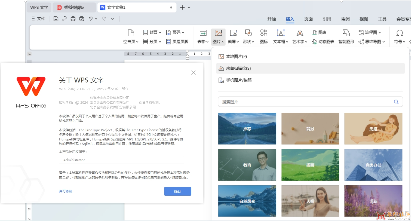
Task: Open the 自然风光 picture category thumbnail
Action: pos(247,201)
